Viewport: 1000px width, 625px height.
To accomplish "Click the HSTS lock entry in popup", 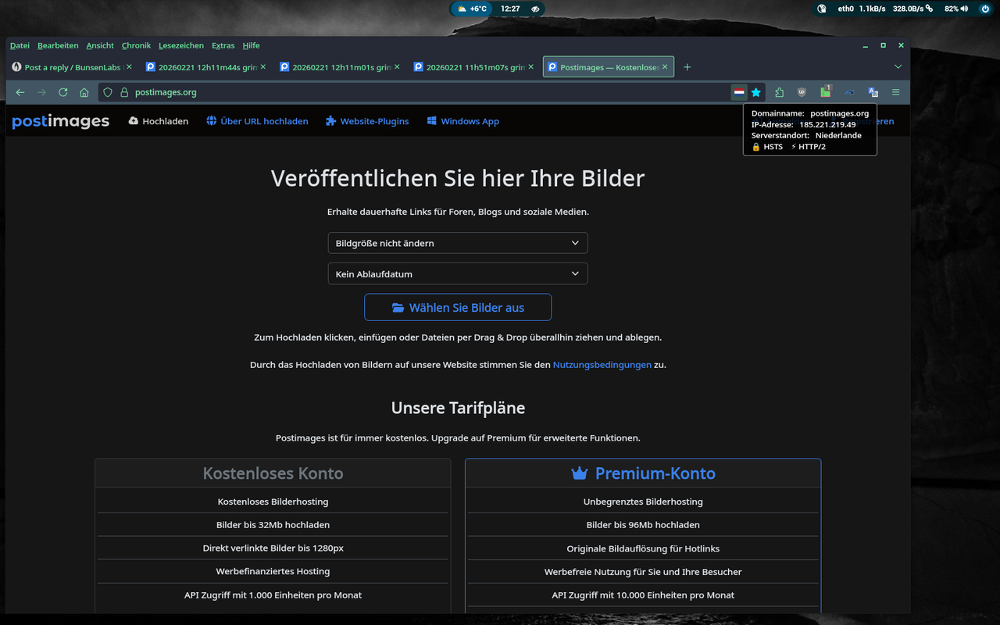I will tap(767, 146).
